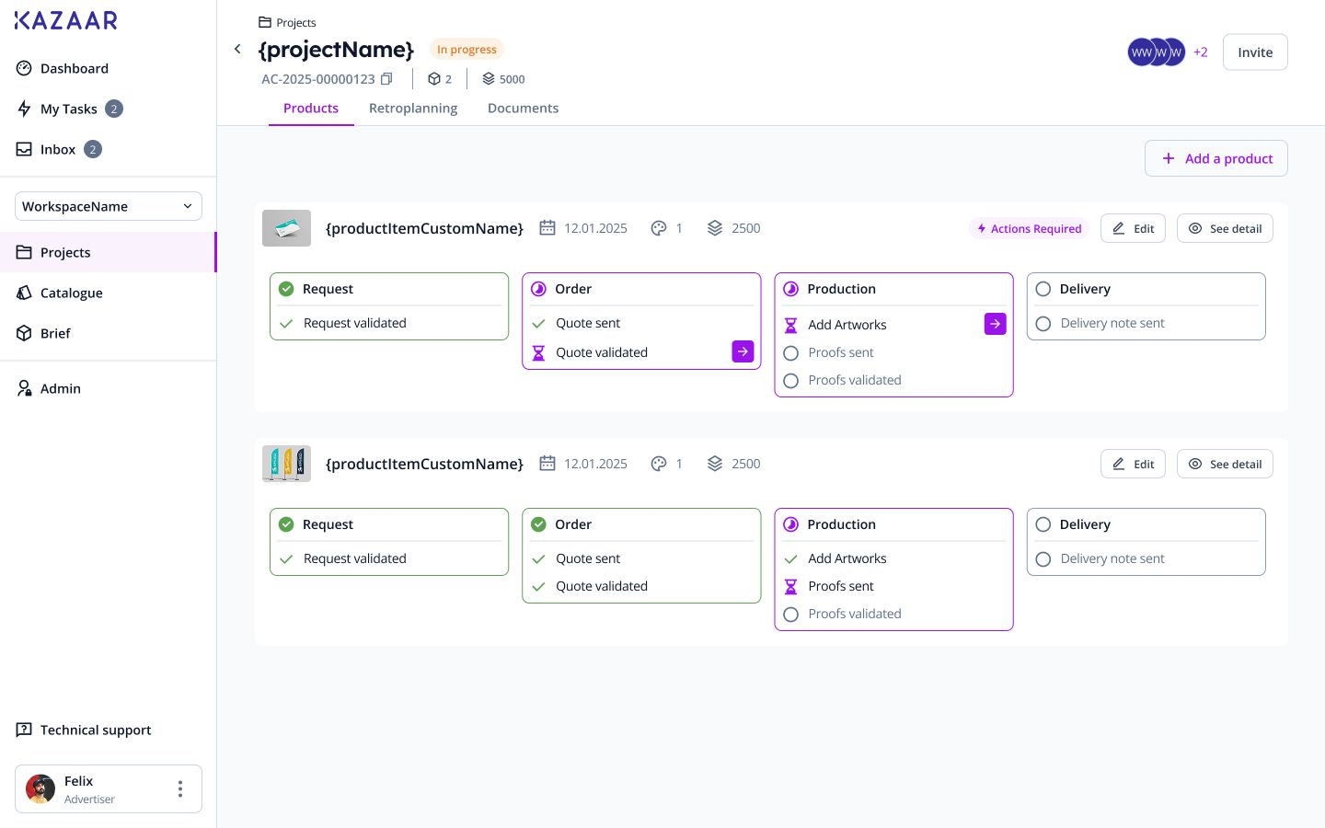Go to Catalogue in the sidebar

pyautogui.click(x=108, y=293)
